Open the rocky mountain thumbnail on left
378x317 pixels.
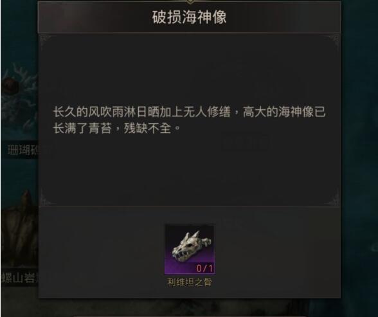(x=19, y=228)
